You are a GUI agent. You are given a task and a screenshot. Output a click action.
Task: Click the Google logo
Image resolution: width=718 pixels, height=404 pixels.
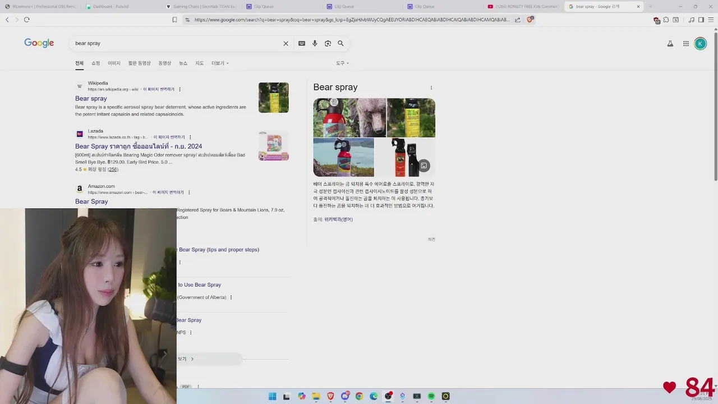39,43
